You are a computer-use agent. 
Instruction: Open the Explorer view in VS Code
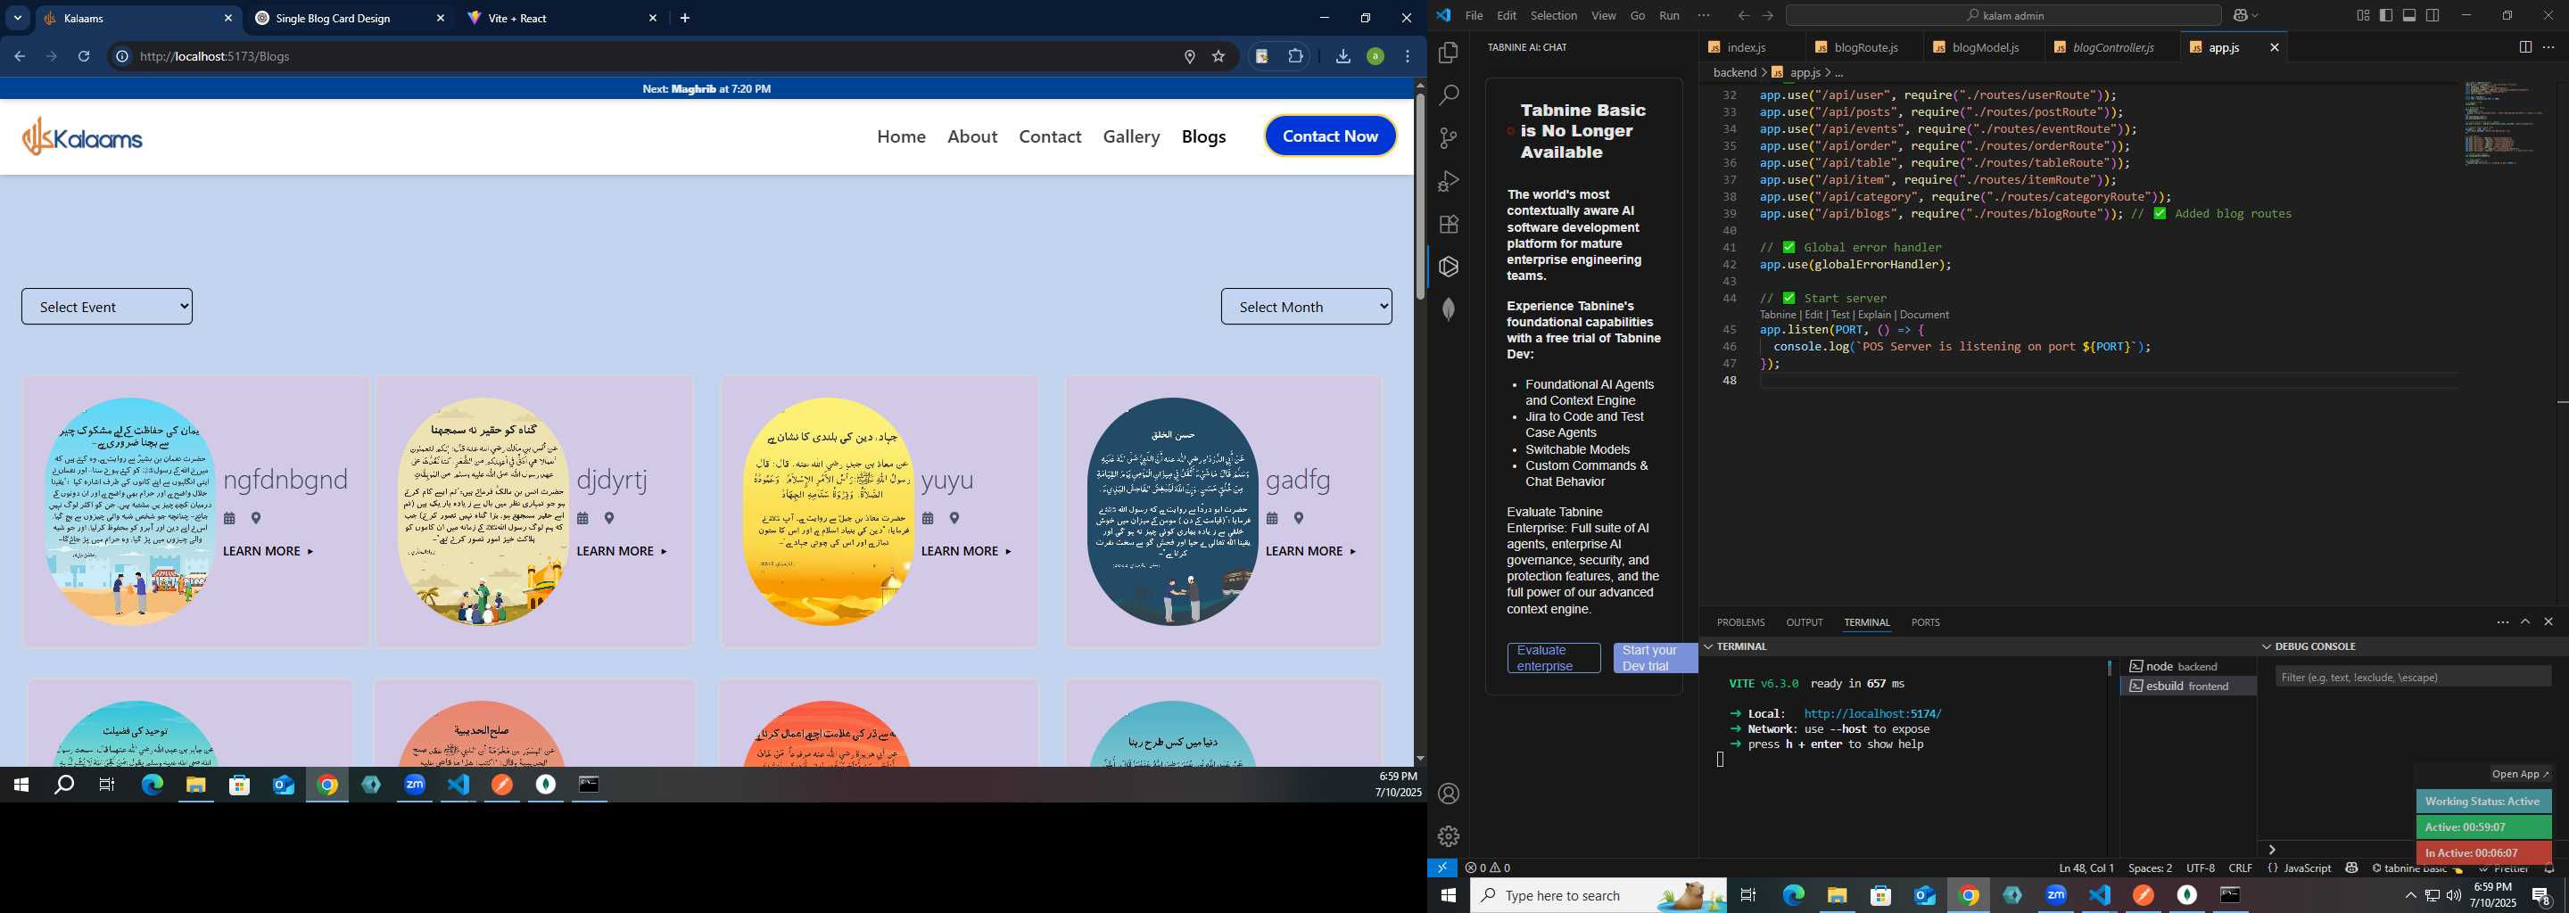coord(1449,52)
